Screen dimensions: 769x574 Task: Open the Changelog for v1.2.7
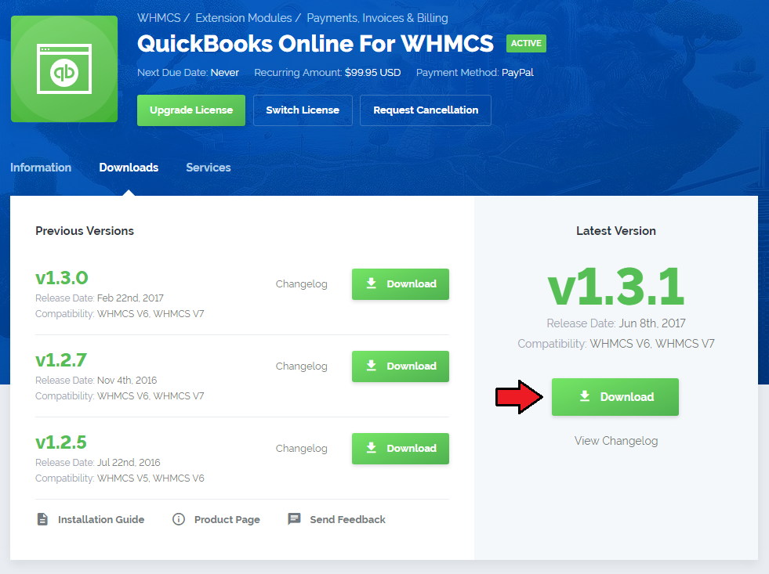pos(301,366)
